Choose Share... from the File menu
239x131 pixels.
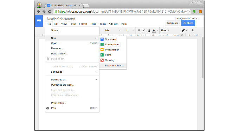point(72,30)
